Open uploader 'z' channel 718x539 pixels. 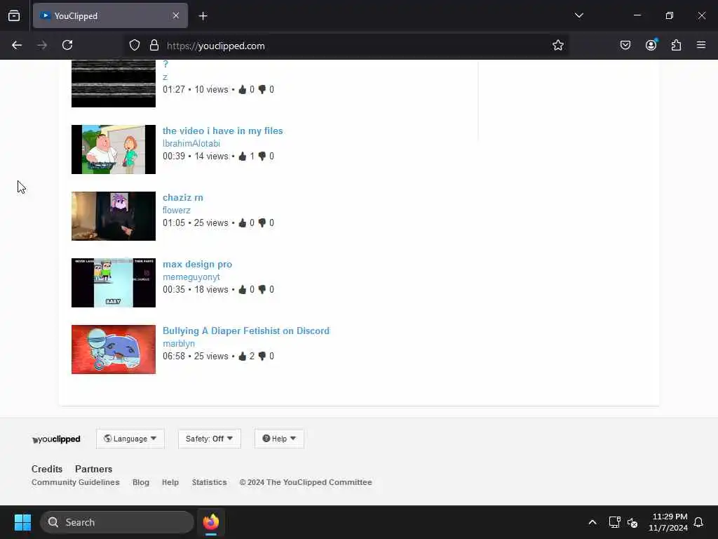click(165, 77)
